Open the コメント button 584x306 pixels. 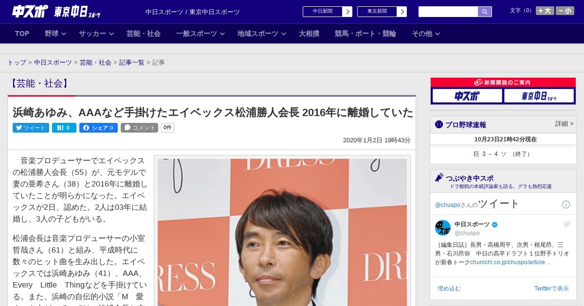140,128
